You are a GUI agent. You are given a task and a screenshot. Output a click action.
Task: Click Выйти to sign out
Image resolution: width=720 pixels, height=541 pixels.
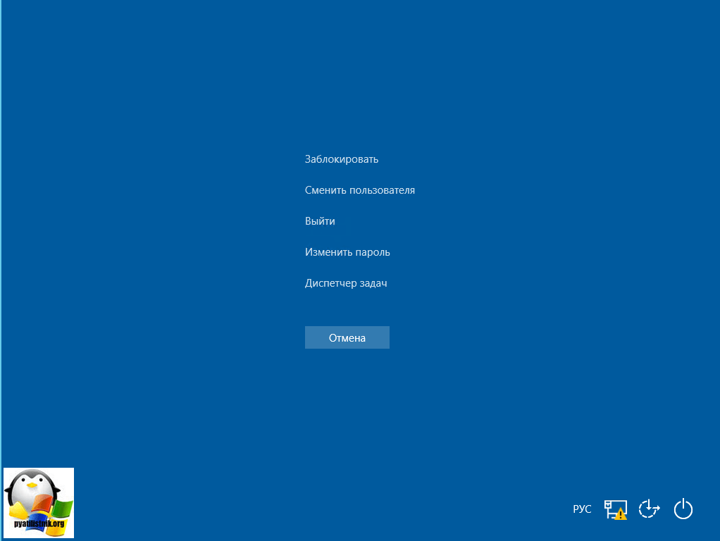click(x=320, y=221)
